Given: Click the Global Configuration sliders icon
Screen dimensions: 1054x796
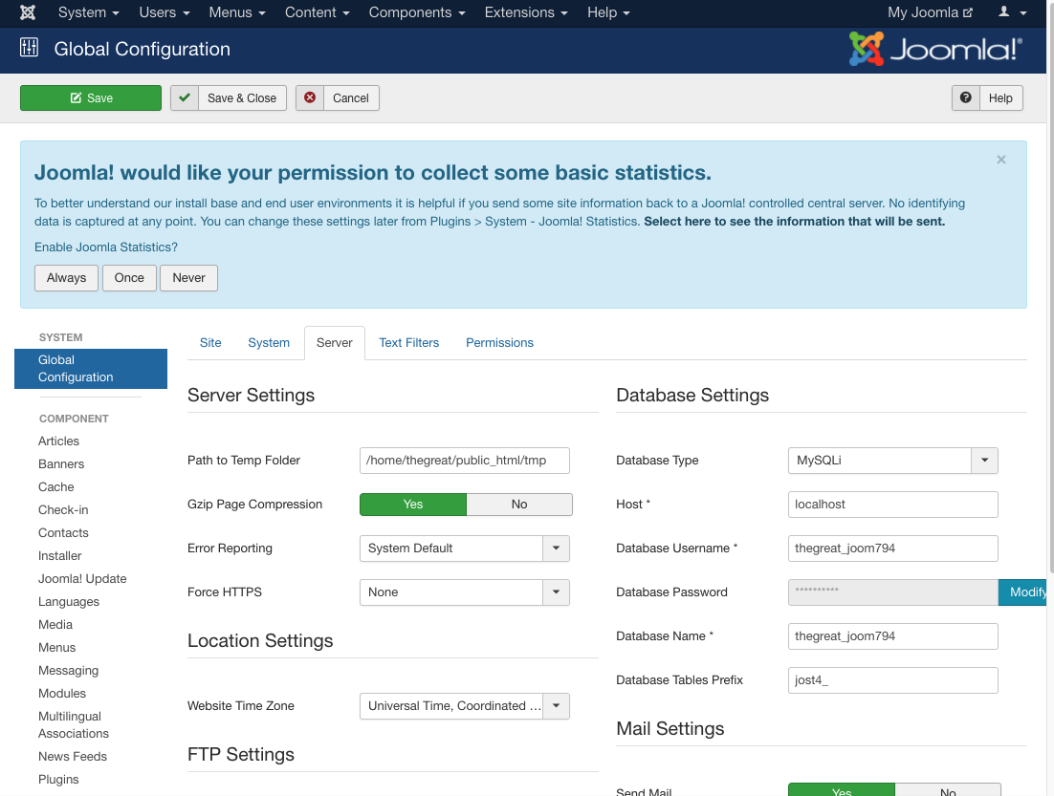Looking at the screenshot, I should (x=29, y=48).
